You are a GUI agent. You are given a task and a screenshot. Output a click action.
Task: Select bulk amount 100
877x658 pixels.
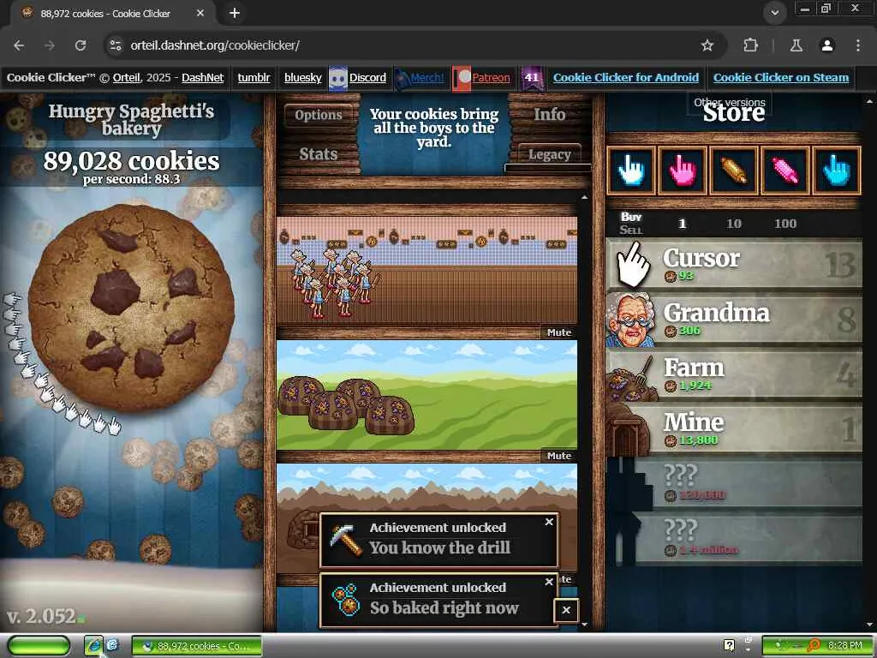(785, 224)
